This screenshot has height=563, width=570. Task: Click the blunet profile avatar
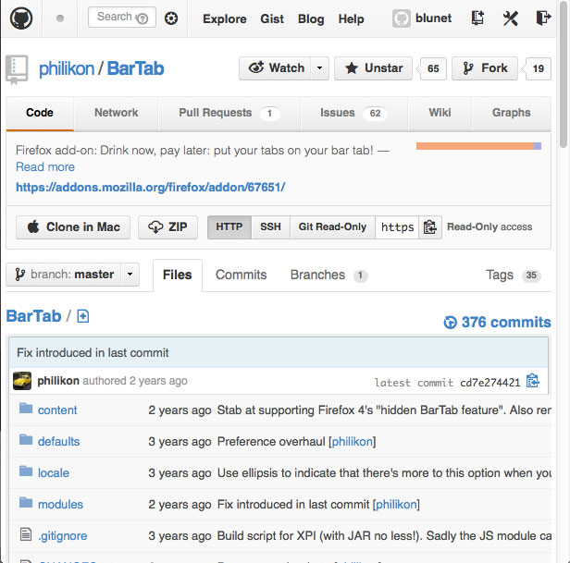click(x=402, y=18)
